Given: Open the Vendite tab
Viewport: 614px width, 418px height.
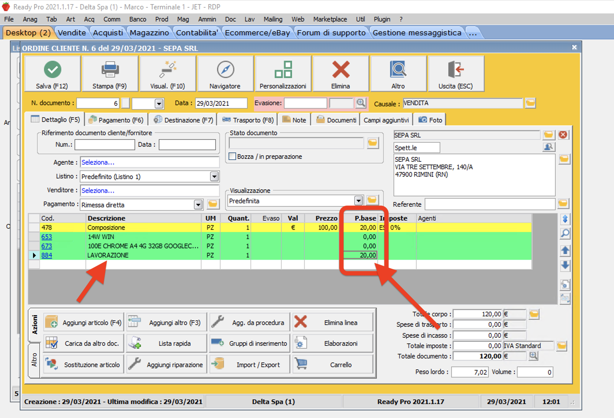Looking at the screenshot, I should (x=72, y=33).
